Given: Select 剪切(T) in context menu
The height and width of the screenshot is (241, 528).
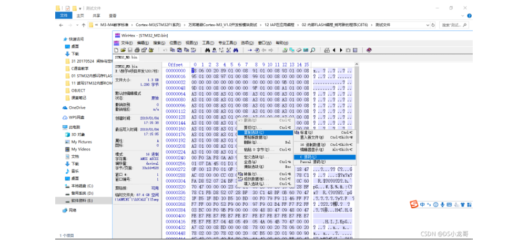Looking at the screenshot, I should coord(265,128).
